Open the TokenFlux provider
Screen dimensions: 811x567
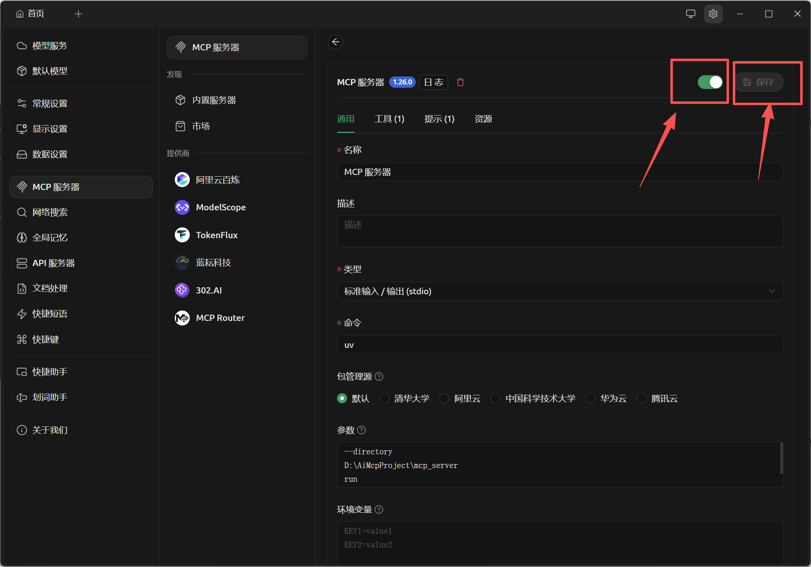[216, 234]
